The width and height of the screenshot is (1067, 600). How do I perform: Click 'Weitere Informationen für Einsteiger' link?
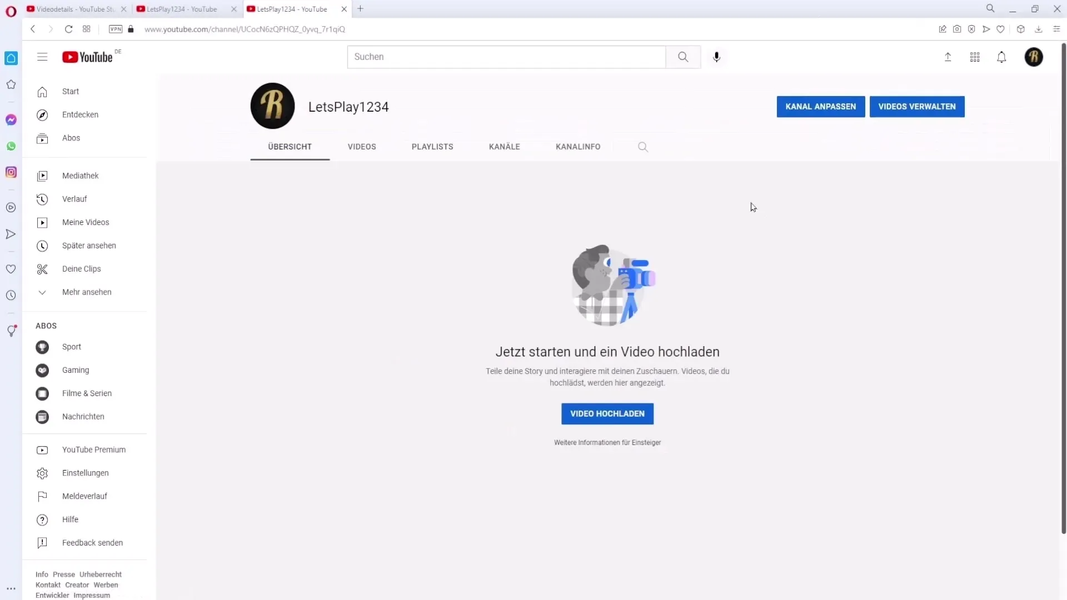607,442
